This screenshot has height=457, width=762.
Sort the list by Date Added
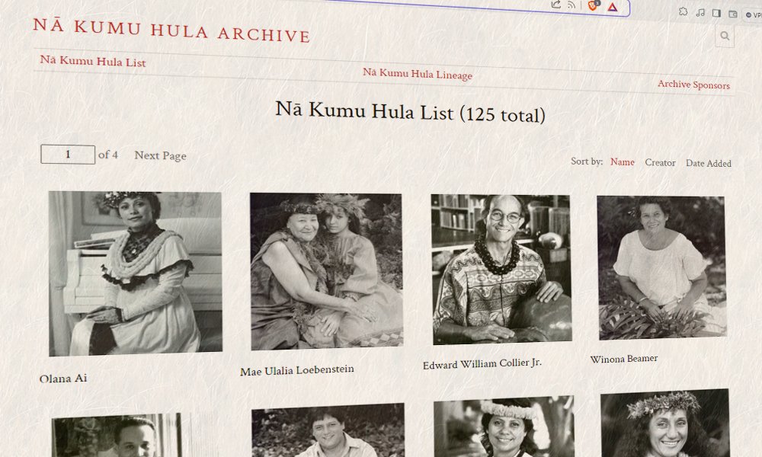(709, 164)
